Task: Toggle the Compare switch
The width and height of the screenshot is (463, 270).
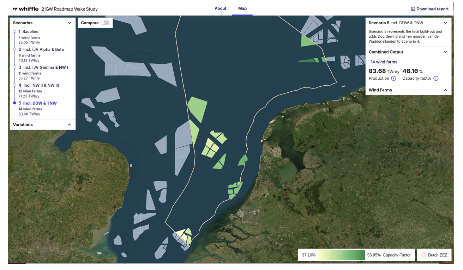Action: [105, 23]
